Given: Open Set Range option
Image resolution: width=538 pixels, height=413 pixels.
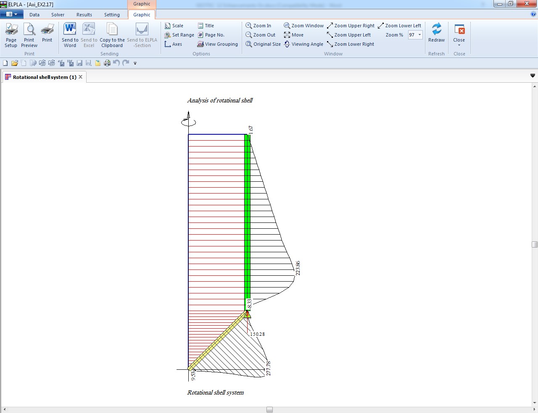Looking at the screenshot, I should [179, 35].
